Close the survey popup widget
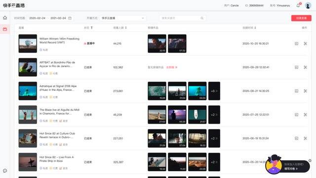Screen dimensions: 316x178 pos(310,161)
